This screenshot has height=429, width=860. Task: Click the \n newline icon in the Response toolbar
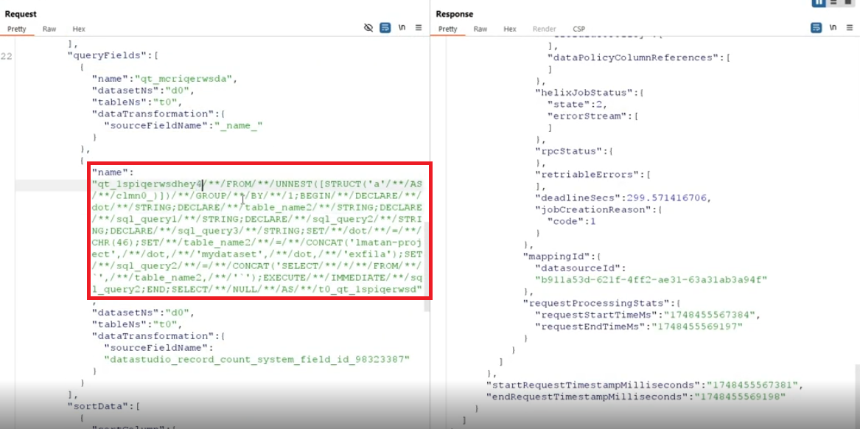point(834,27)
